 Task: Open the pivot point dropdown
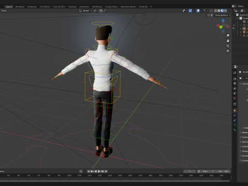[x=96, y=11]
